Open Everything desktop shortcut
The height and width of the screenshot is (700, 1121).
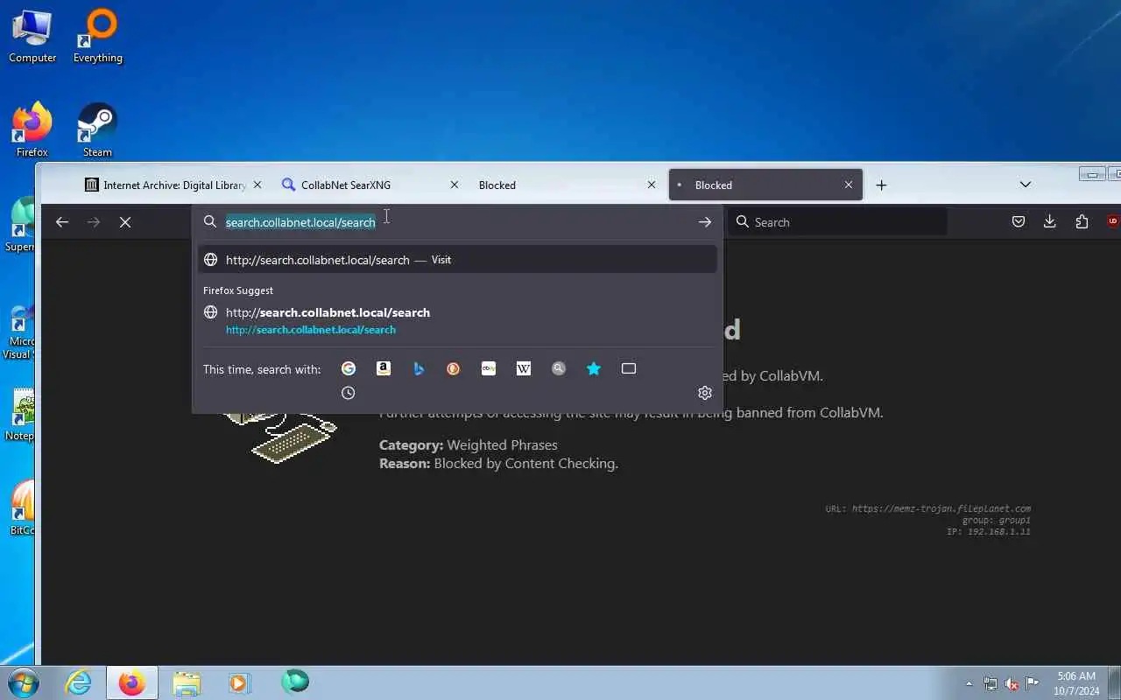coord(97,37)
